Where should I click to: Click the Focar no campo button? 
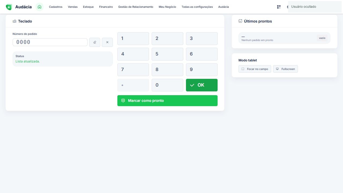click(x=255, y=69)
